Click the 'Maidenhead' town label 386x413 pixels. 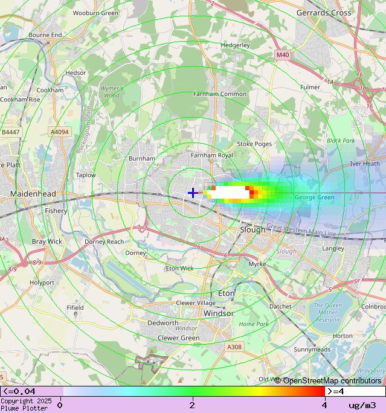pos(33,194)
